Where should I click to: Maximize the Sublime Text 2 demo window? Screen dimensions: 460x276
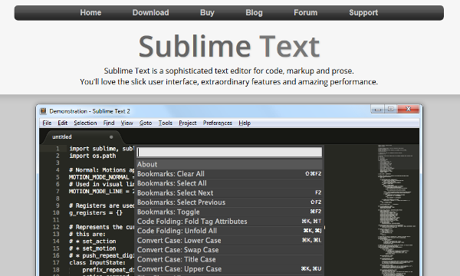(x=391, y=109)
